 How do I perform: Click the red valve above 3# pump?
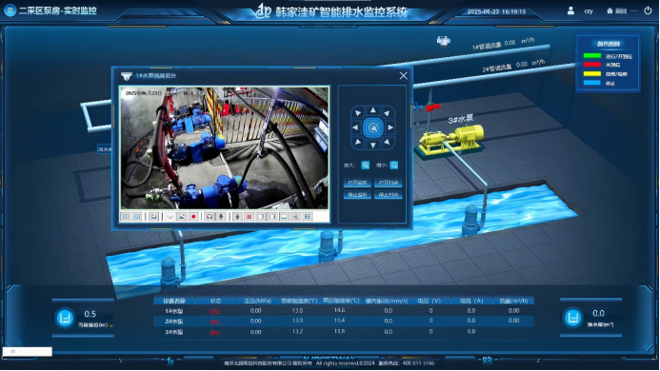tap(432, 107)
